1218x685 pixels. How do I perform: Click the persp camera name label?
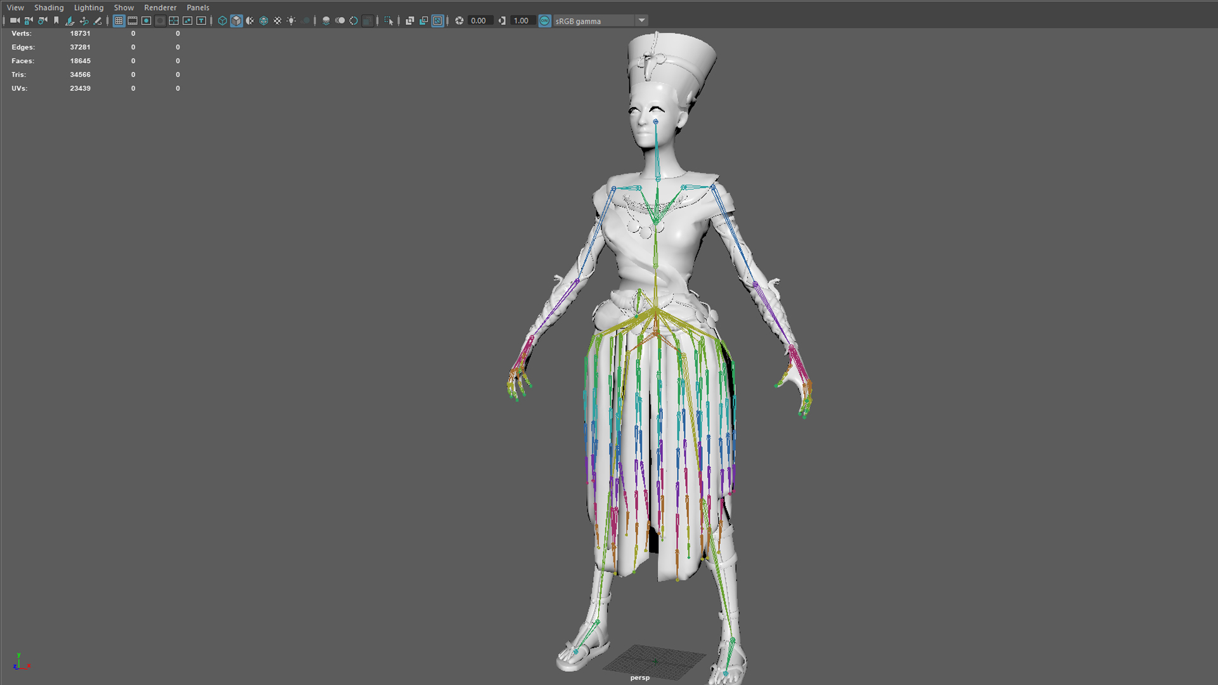pos(639,677)
